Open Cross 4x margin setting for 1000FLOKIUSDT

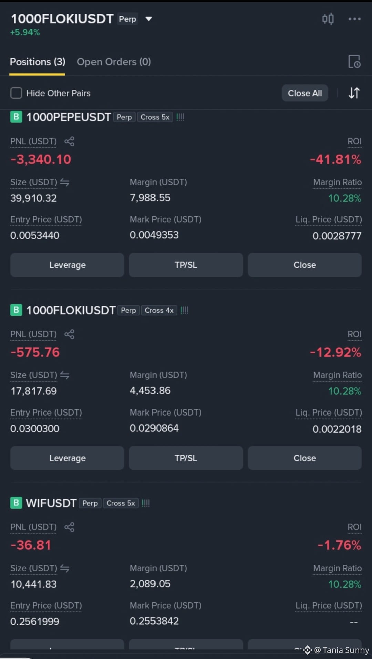tap(159, 310)
